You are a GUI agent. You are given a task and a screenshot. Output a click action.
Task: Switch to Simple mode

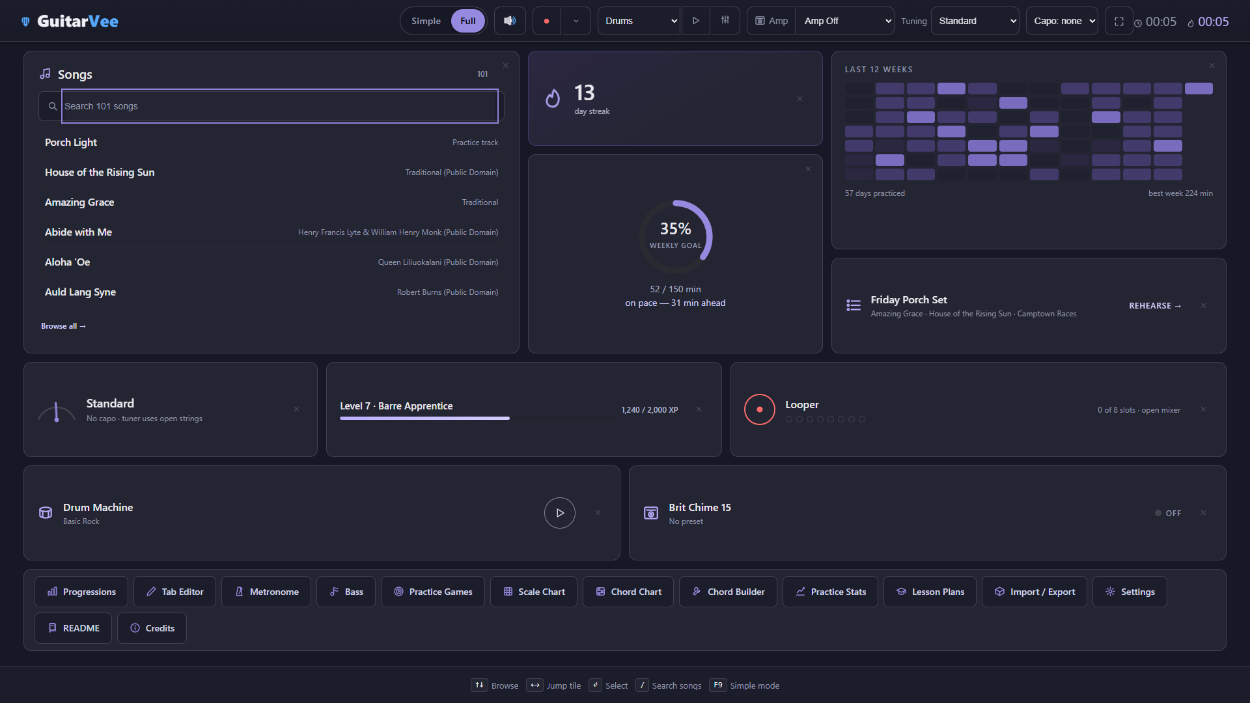click(x=426, y=21)
